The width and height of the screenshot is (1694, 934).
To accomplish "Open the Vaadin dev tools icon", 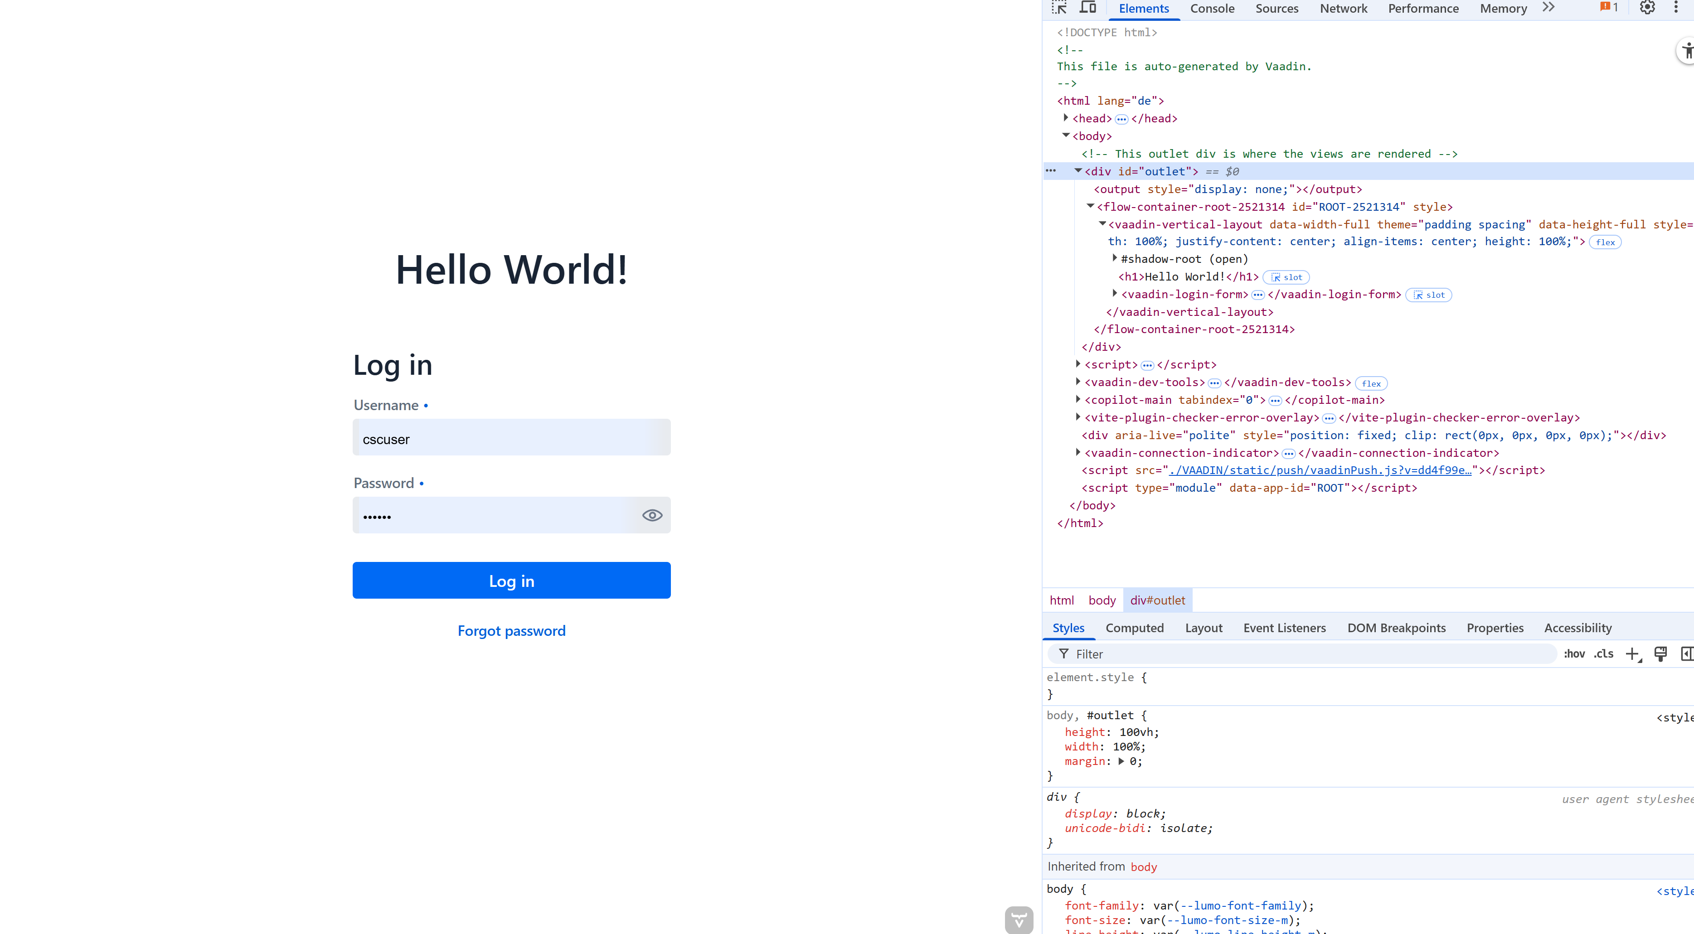I will point(1019,919).
